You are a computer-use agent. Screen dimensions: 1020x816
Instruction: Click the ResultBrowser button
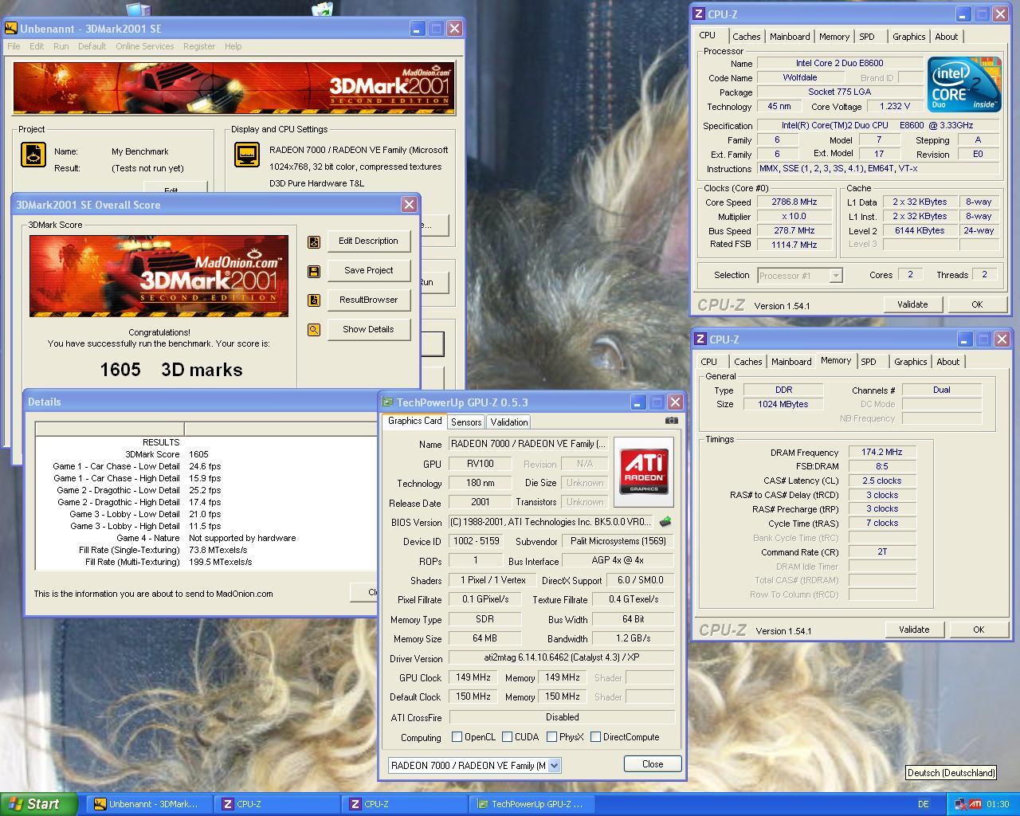tap(368, 300)
